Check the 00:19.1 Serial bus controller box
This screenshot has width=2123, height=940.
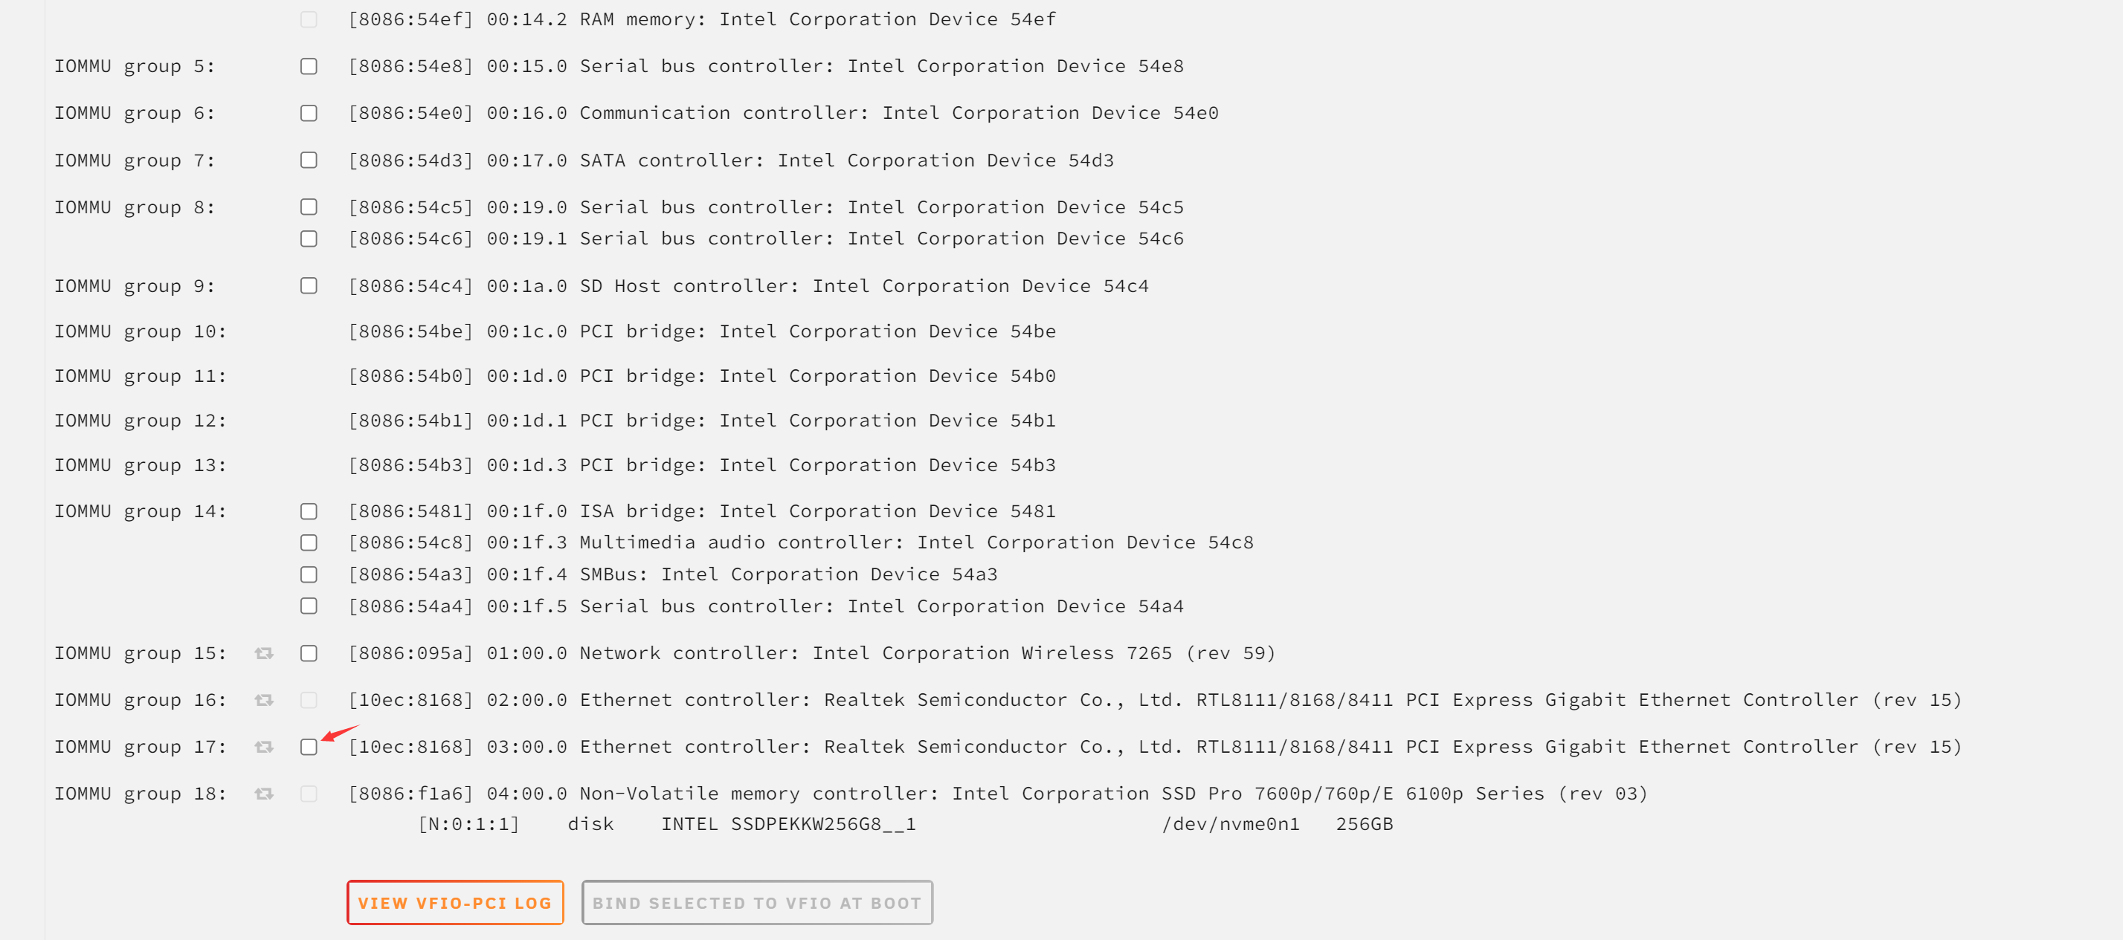[309, 239]
